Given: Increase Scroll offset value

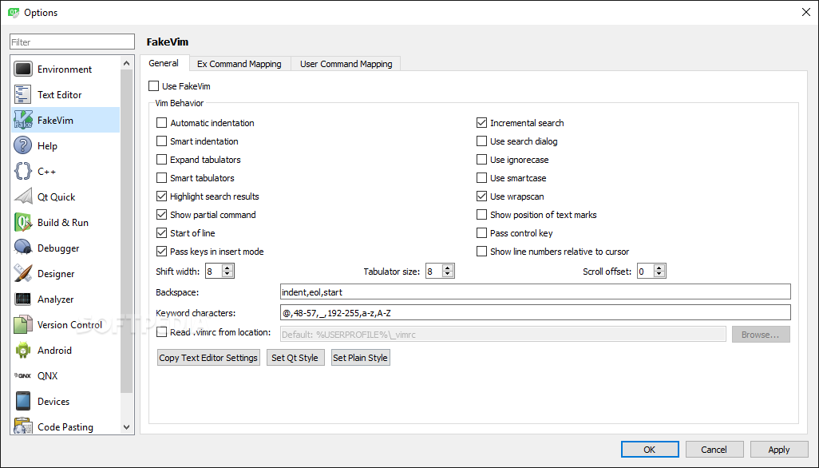Looking at the screenshot, I should coord(659,268).
